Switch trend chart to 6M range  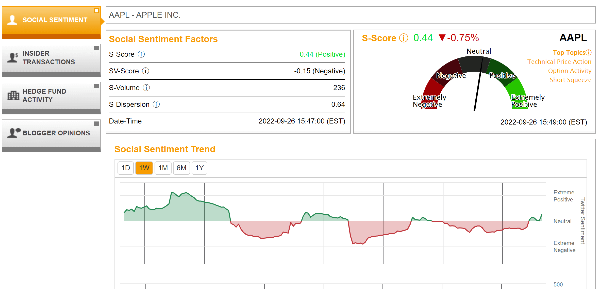(181, 168)
